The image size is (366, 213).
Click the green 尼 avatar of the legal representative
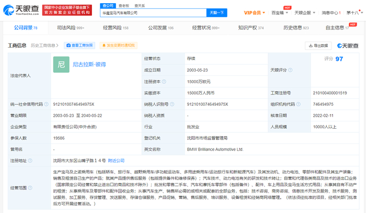(61, 65)
